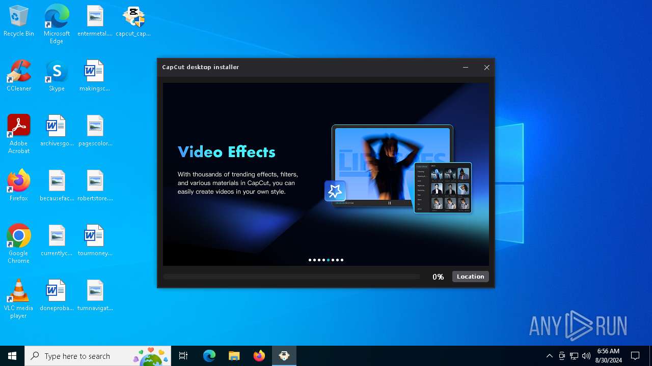Expand the hidden system tray icons
Viewport: 652px width, 366px height.
coord(549,356)
